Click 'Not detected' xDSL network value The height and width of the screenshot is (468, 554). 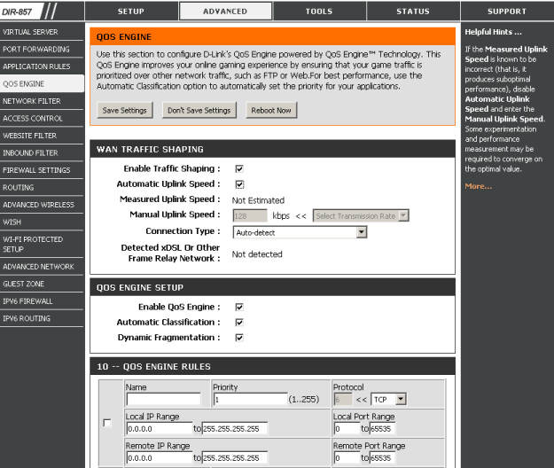257,254
